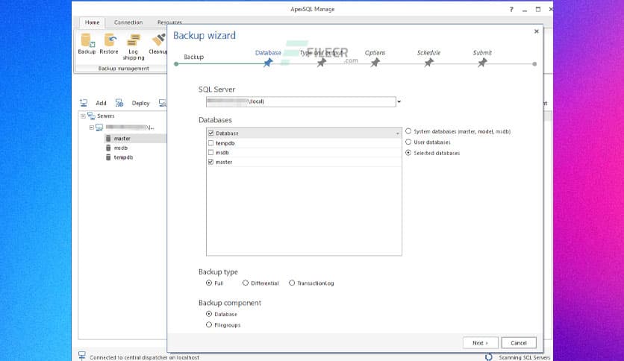Click the Add label in toolbar

click(101, 103)
